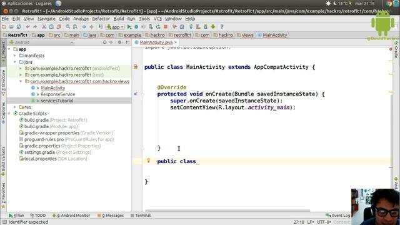The image size is (400, 225).
Task: Click the Sync Project with Gradle icon
Action: (x=191, y=27)
